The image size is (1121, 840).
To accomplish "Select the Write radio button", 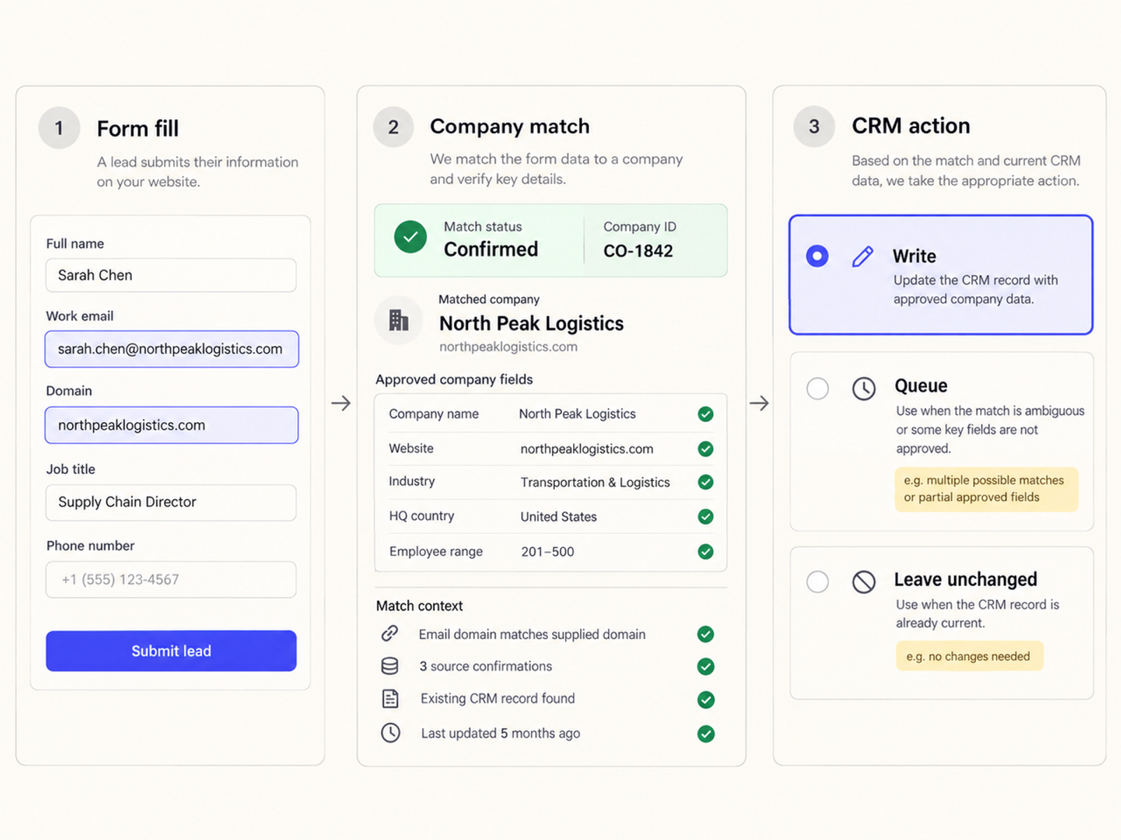I will pos(817,256).
